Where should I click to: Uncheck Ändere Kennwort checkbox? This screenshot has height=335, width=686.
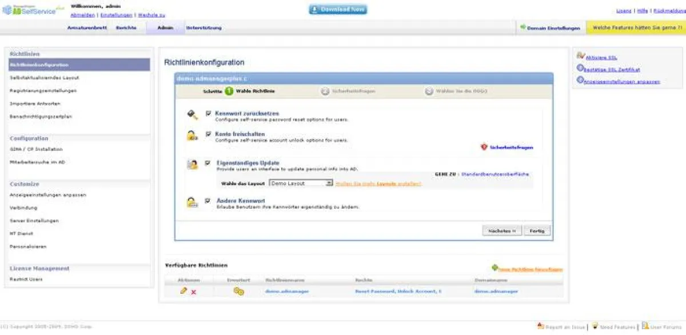pyautogui.click(x=209, y=201)
